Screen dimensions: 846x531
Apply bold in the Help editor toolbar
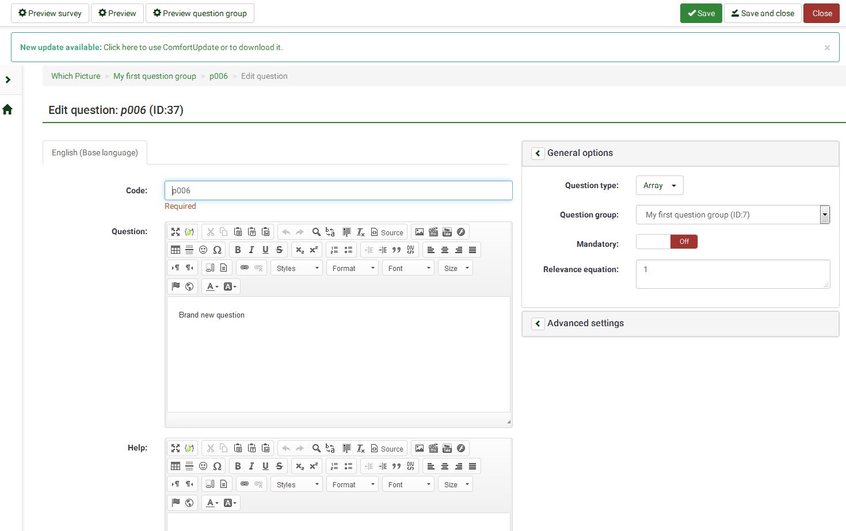click(238, 466)
